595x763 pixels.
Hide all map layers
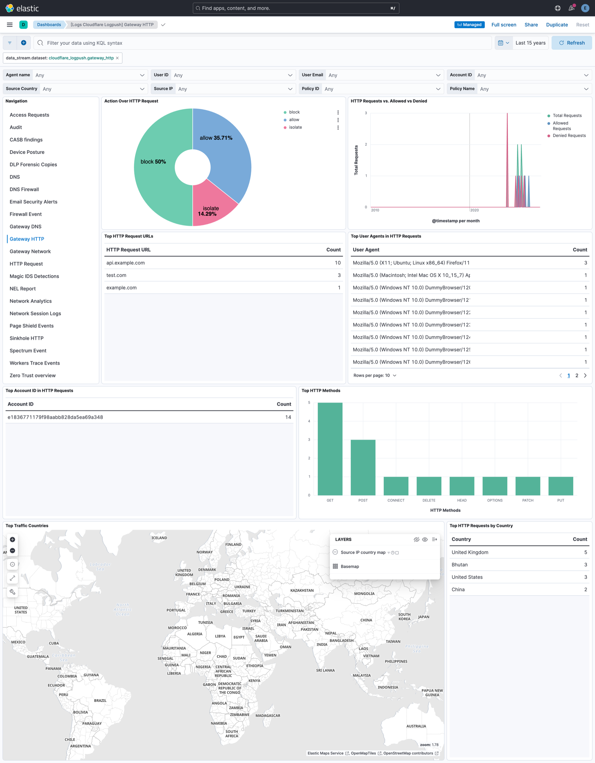(x=416, y=540)
